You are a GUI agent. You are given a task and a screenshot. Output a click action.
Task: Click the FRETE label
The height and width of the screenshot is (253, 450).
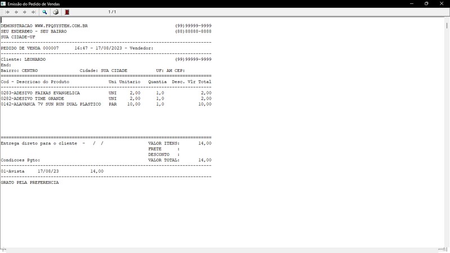point(155,149)
